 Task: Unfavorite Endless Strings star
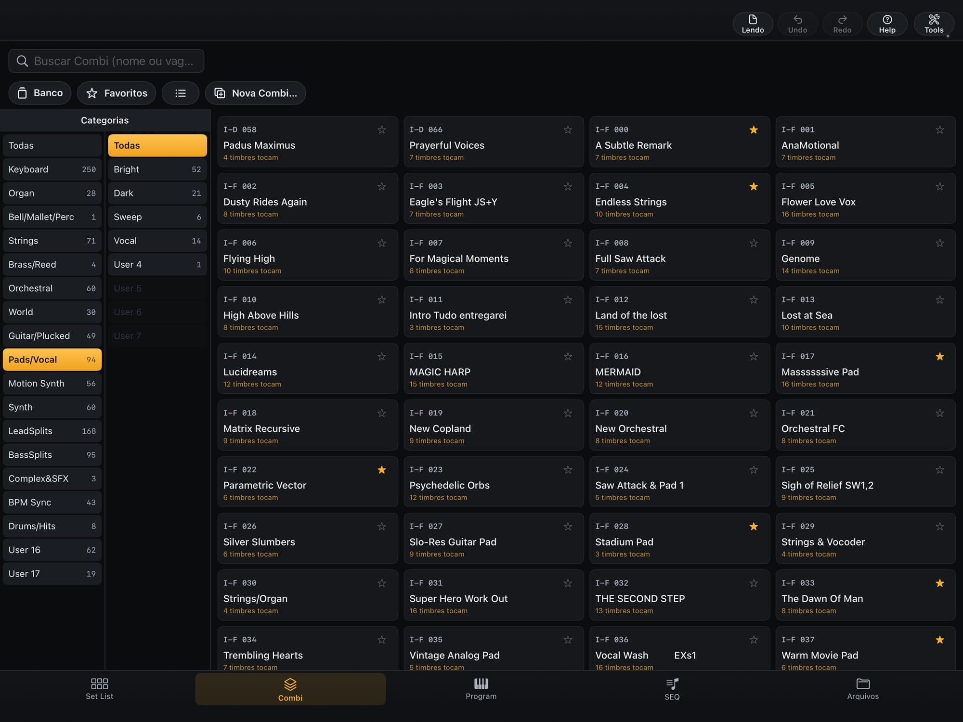[x=754, y=186]
